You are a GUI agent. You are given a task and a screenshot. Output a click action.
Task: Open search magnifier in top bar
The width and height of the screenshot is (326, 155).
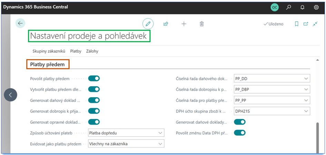coord(289,7)
